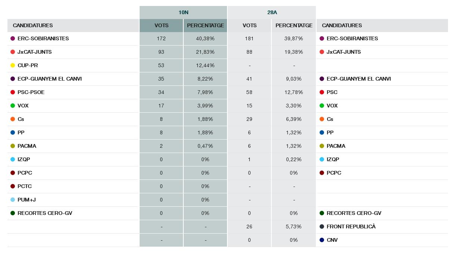The image size is (454, 253).
Task: Click the 40,38% percentage cell for ERC
Action: click(205, 38)
